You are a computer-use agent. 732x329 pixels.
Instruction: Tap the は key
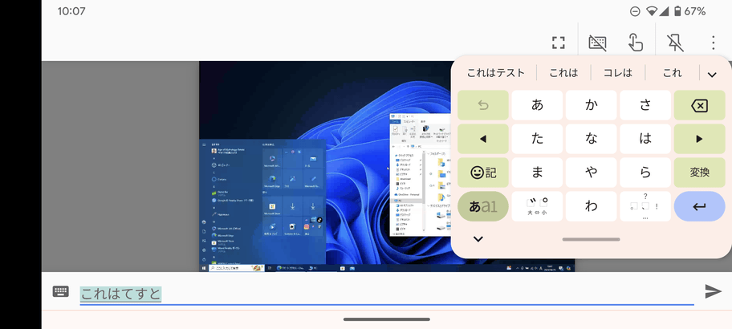click(x=645, y=139)
